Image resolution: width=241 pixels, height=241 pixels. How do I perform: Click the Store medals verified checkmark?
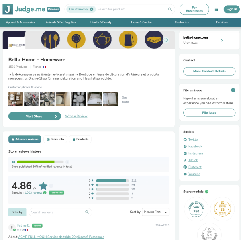point(207,192)
